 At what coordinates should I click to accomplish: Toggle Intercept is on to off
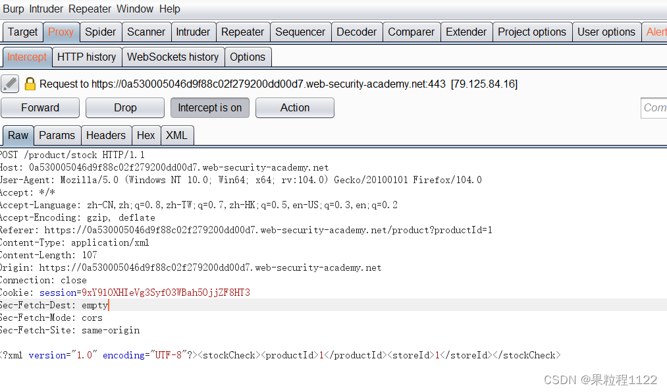click(x=209, y=107)
